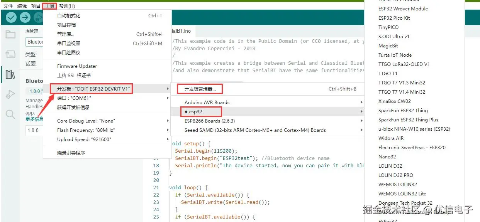Screen dimensions: 480x222
Task: Select Widora AIR board
Action: [414, 138]
